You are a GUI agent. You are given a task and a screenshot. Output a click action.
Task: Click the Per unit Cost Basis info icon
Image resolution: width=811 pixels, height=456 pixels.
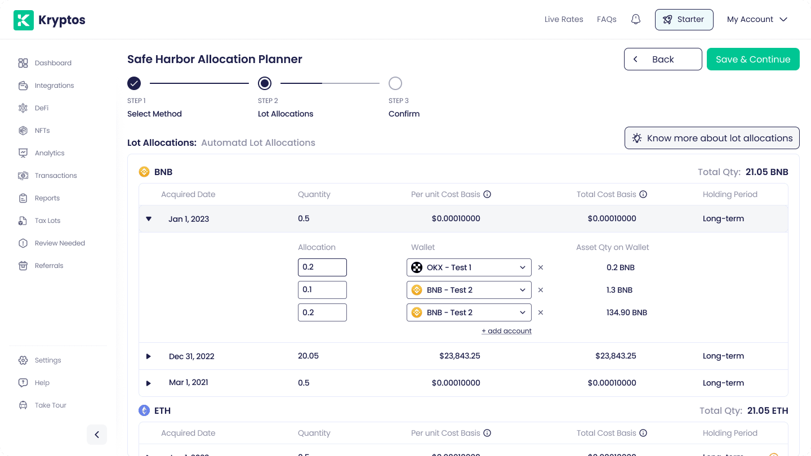pyautogui.click(x=488, y=194)
